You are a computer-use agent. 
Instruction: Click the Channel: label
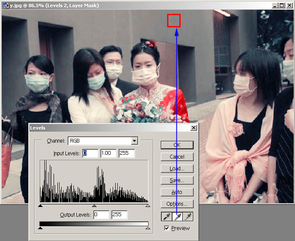point(56,140)
